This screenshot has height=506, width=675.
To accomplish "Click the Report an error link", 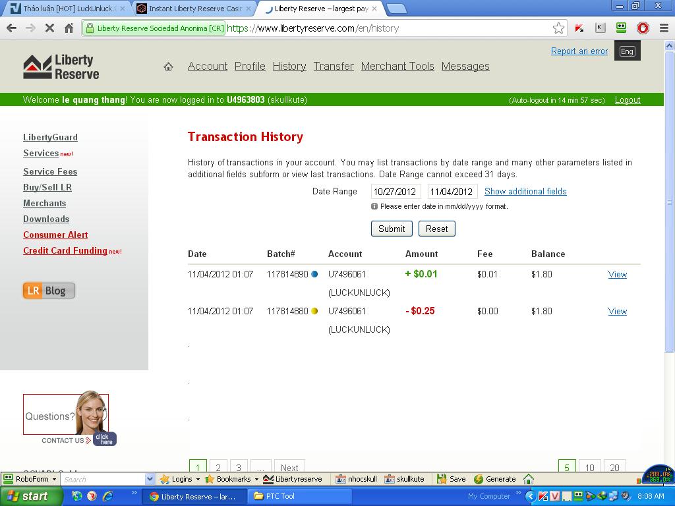I will [x=579, y=51].
